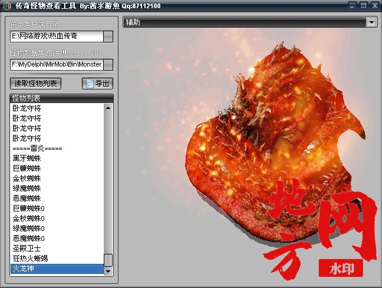Image resolution: width=382 pixels, height=288 pixels.
Task: Select 金杖蜘蛛0 in the list
Action: [57, 219]
